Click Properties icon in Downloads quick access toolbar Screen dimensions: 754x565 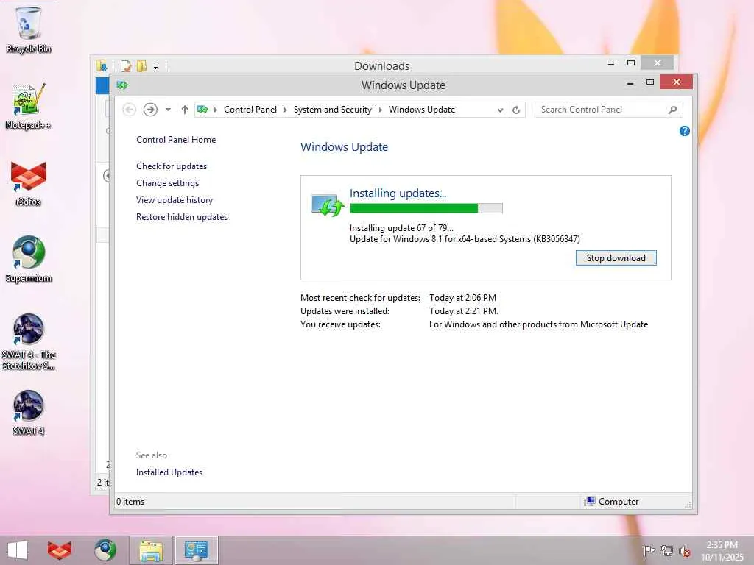coord(125,65)
